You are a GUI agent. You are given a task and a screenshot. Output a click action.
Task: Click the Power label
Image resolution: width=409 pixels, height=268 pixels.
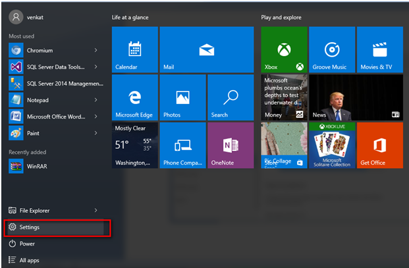(27, 244)
